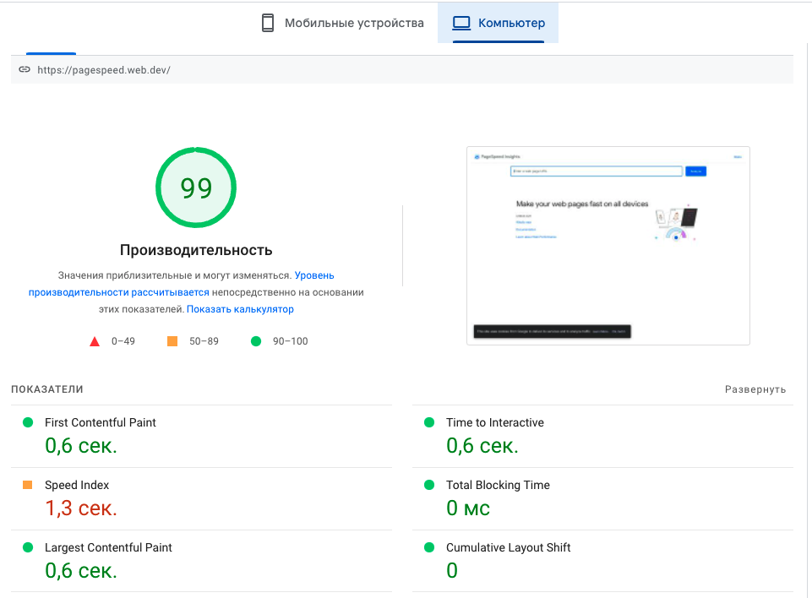
Task: Click the performance score 99 gauge
Action: coord(196,188)
